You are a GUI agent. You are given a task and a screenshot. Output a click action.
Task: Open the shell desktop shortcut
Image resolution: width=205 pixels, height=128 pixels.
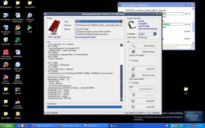[x=30, y=29]
